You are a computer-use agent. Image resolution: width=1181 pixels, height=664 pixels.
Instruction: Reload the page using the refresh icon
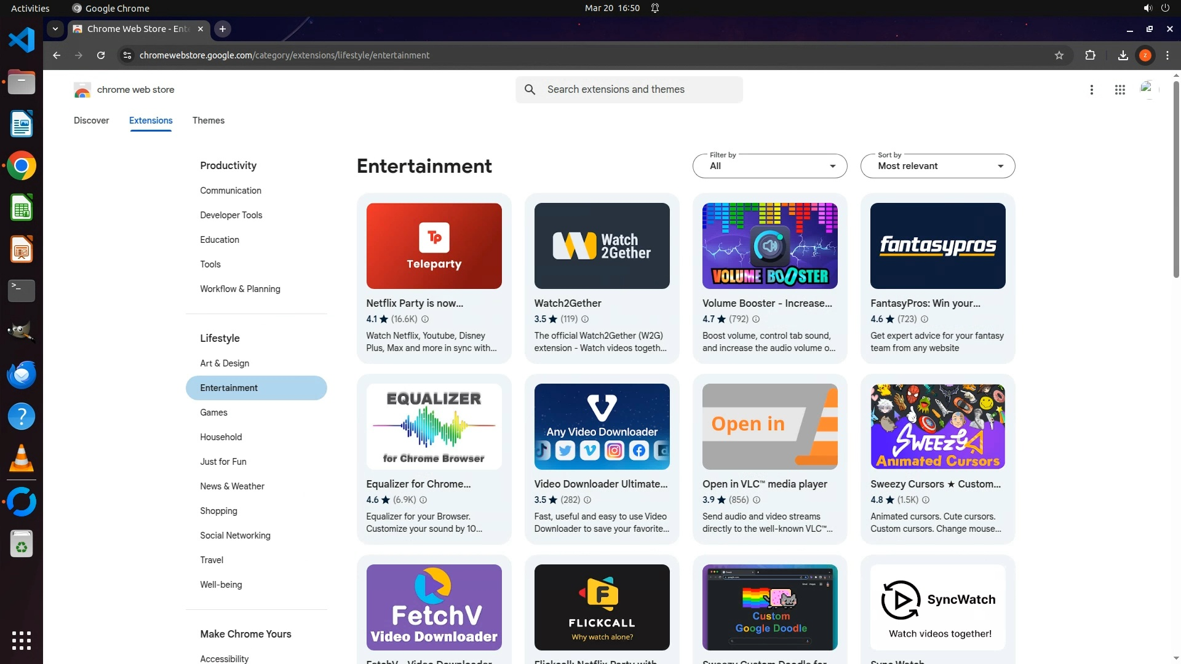point(101,55)
